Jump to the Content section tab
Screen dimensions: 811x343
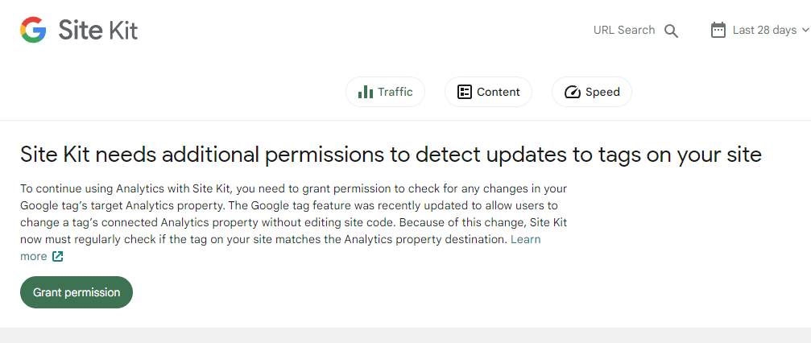(x=488, y=92)
